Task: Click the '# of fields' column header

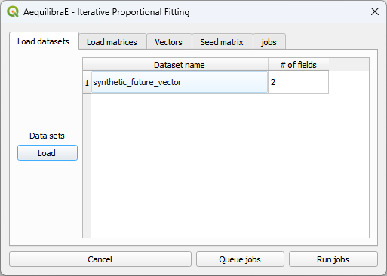Action: point(298,65)
